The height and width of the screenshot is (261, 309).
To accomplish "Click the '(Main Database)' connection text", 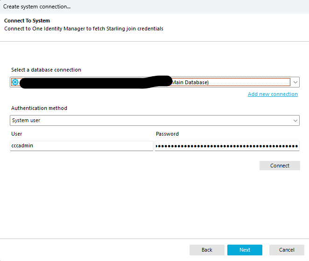I will pyautogui.click(x=190, y=82).
